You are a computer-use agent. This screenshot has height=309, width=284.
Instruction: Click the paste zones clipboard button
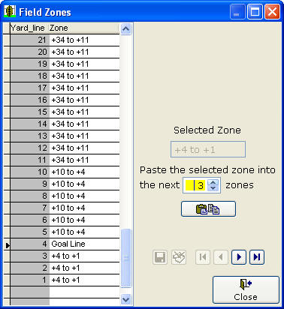(x=208, y=208)
